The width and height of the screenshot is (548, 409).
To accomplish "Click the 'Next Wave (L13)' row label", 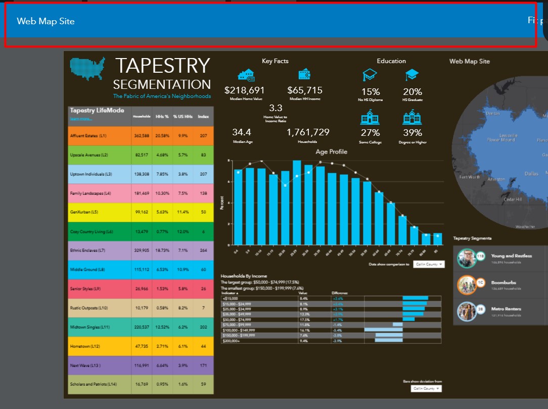I will coord(85,366).
